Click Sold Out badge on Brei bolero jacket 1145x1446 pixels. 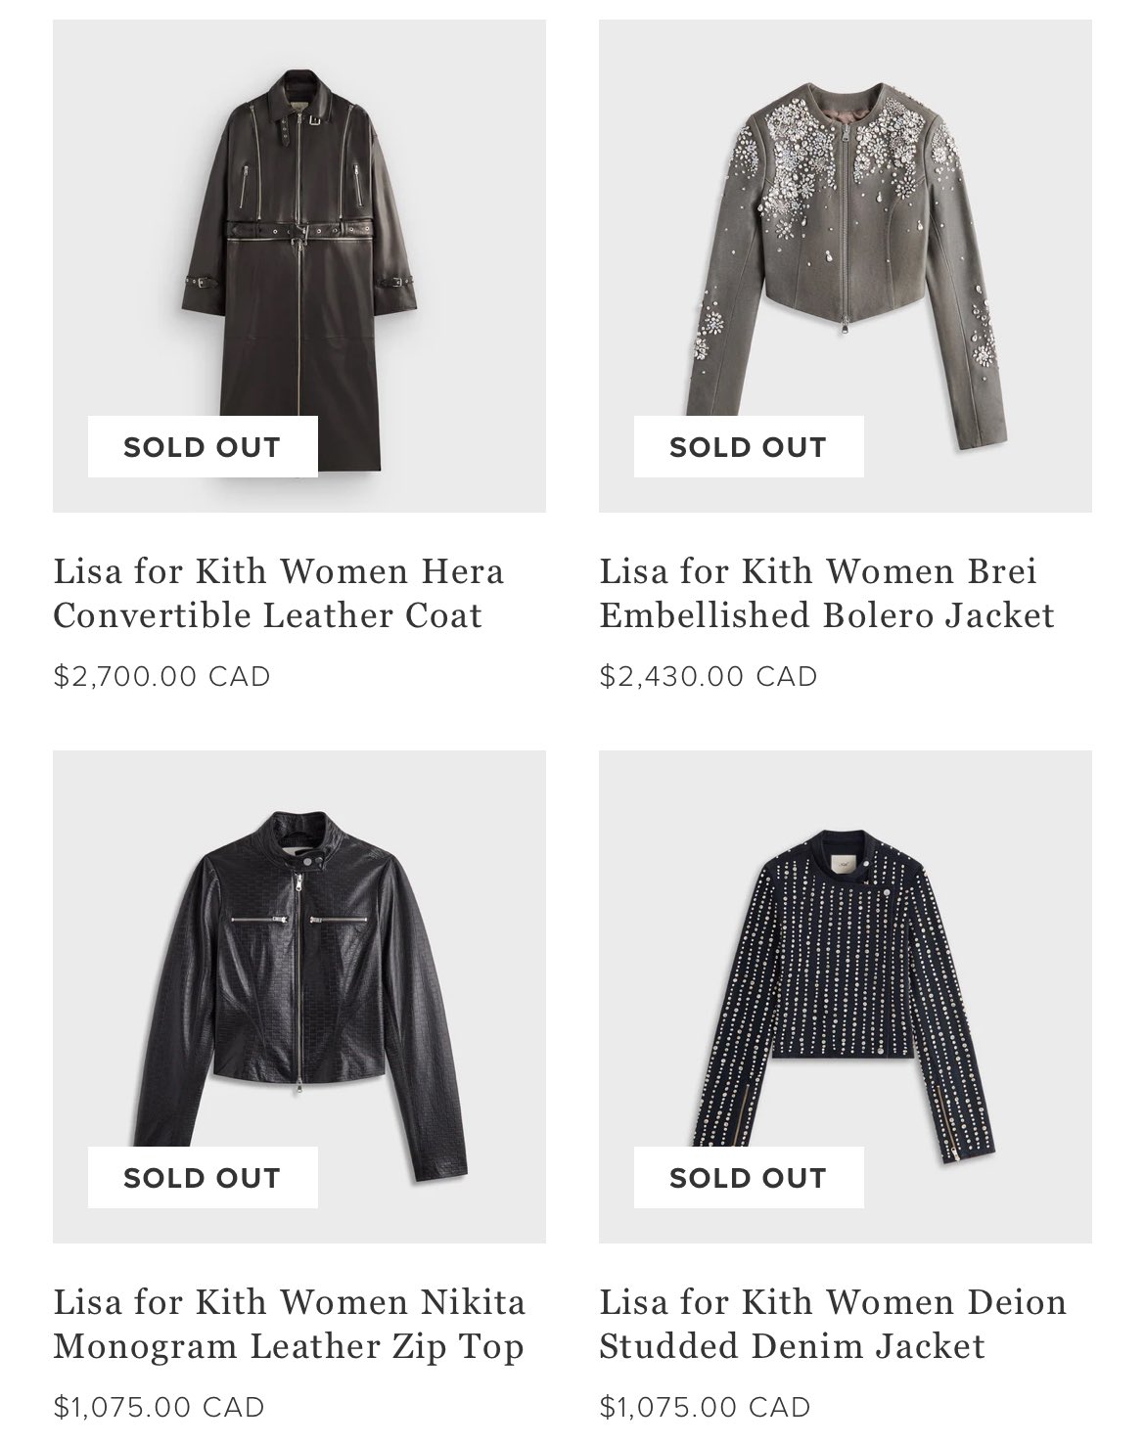point(749,447)
